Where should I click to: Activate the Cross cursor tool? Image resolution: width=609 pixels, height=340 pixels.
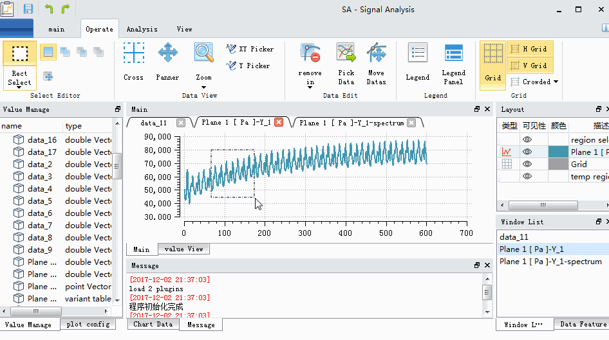134,62
